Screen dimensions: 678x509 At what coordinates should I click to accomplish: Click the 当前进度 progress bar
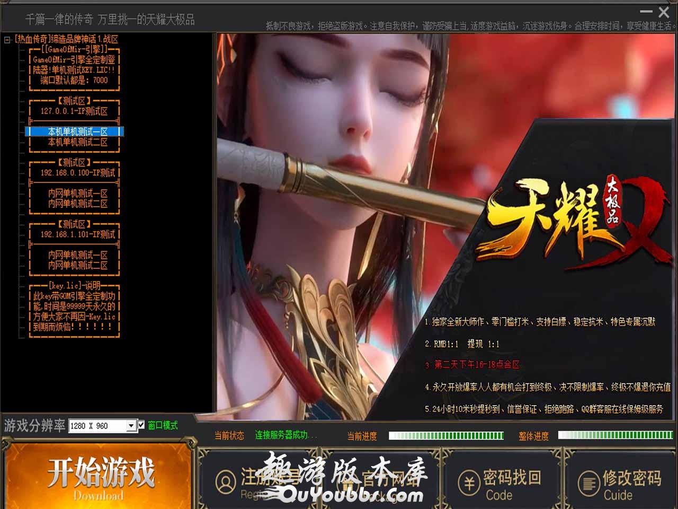pyautogui.click(x=446, y=436)
